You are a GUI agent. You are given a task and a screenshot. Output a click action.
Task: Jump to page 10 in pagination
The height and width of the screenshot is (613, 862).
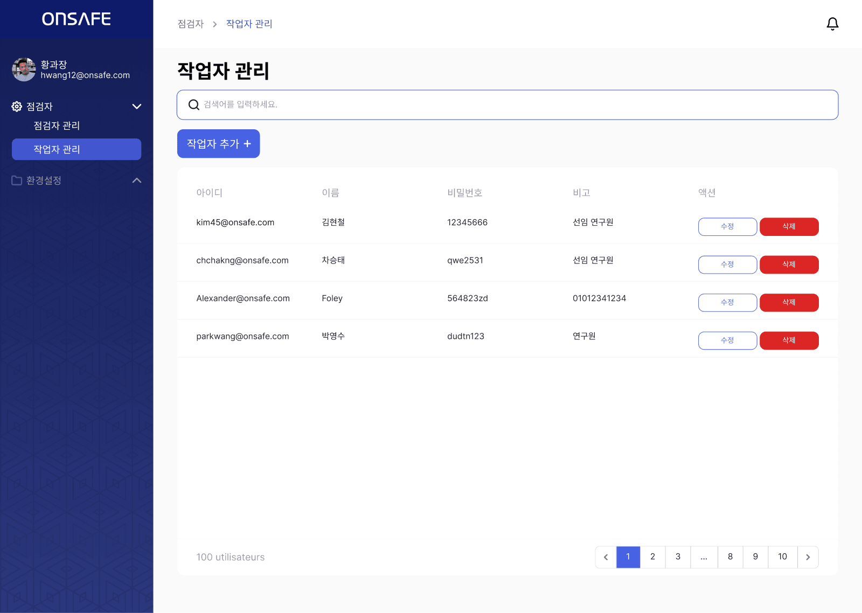coord(782,557)
